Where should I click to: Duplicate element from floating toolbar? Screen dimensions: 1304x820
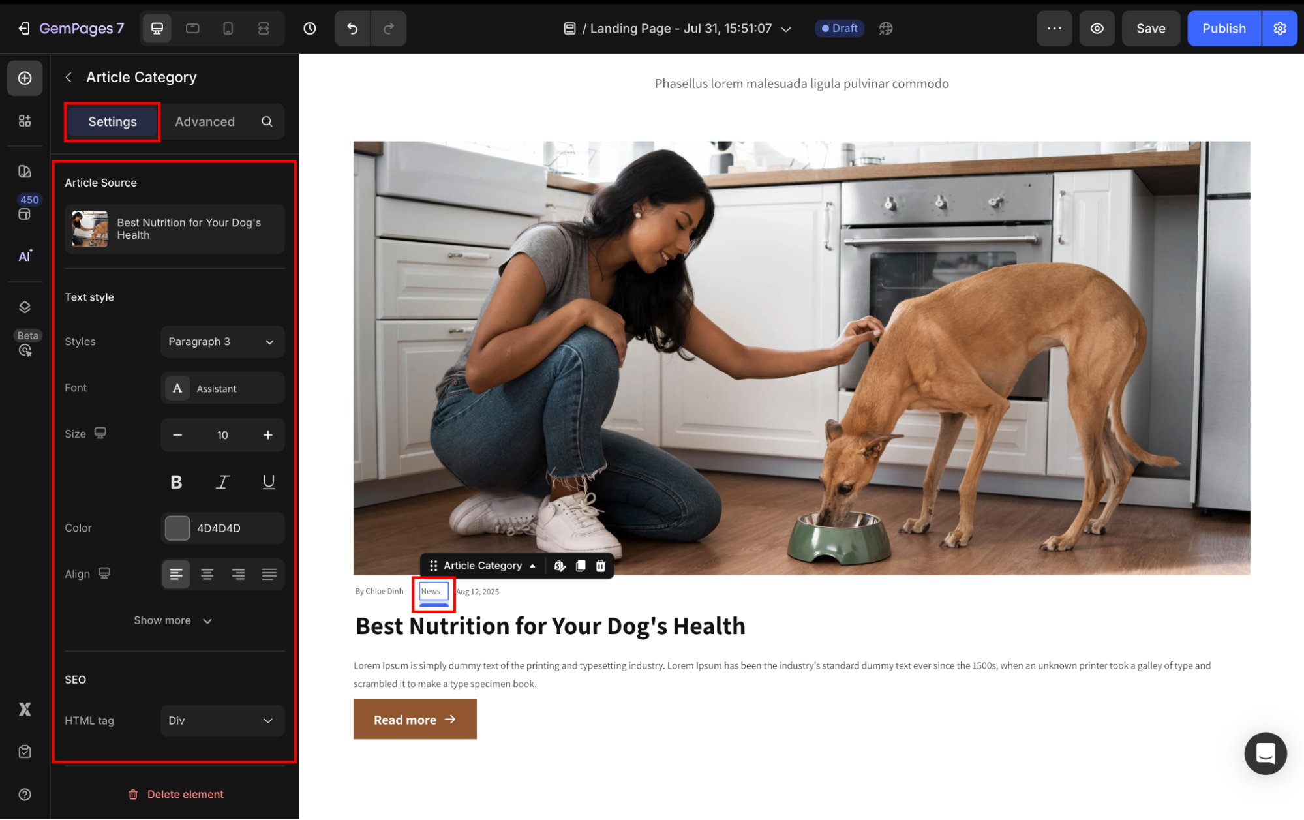[x=581, y=566]
